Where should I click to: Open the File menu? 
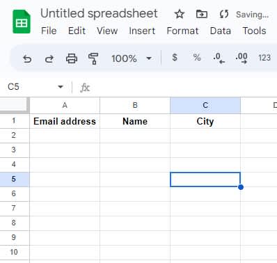tap(49, 31)
